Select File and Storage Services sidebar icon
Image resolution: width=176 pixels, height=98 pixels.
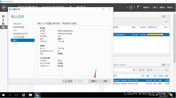point(3,27)
